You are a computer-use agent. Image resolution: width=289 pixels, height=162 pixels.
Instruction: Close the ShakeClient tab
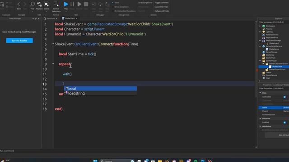pos(76,18)
